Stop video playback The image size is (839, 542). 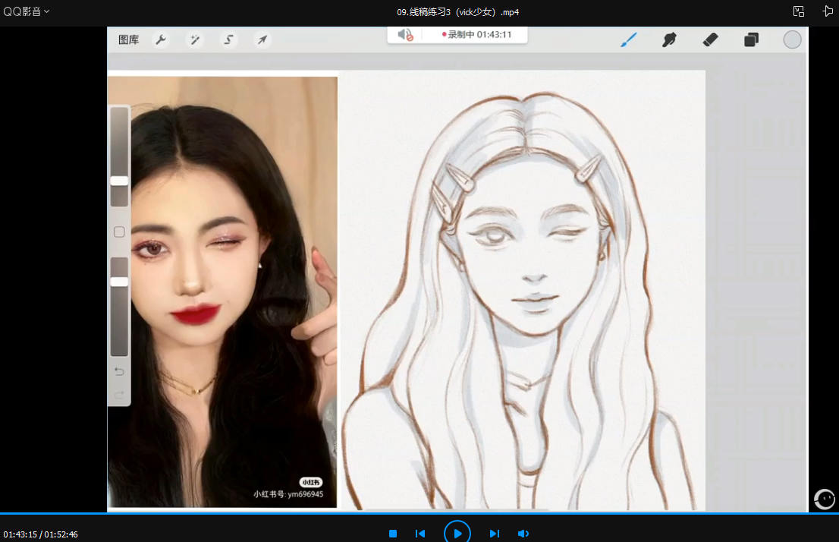tap(393, 534)
